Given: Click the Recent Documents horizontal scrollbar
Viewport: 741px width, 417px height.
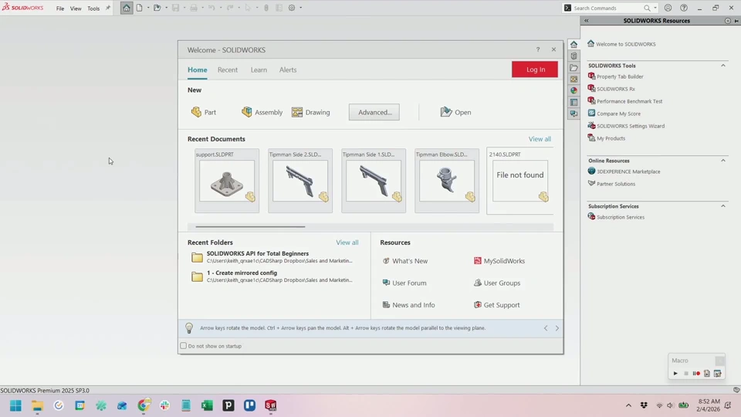Looking at the screenshot, I should point(250,227).
